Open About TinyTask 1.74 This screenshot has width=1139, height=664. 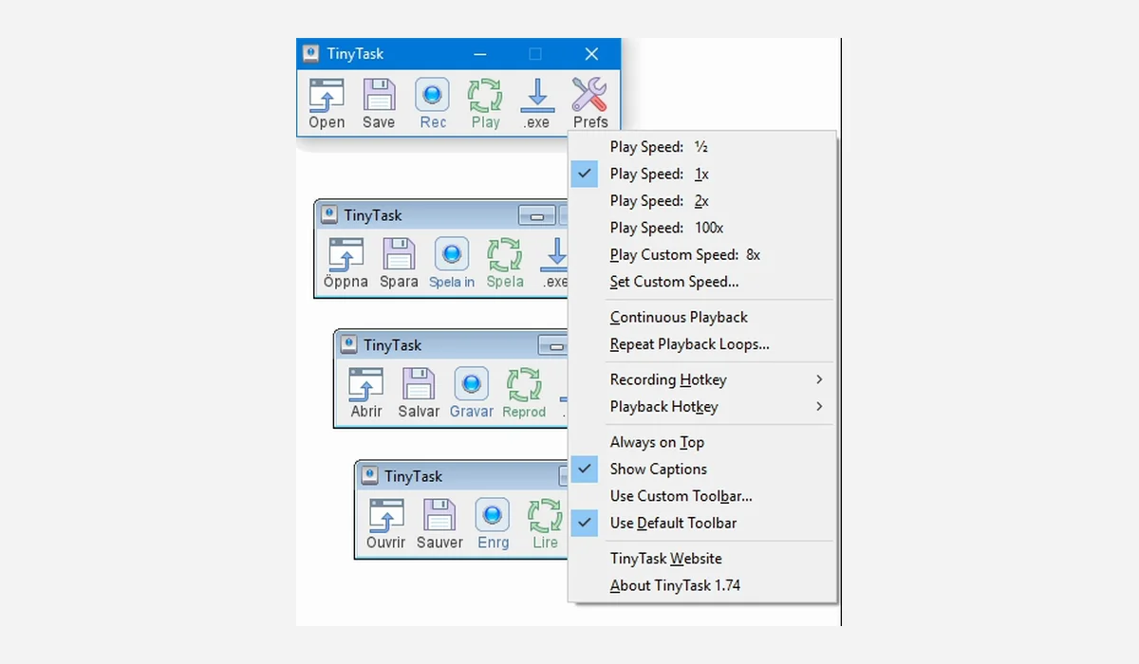click(702, 585)
